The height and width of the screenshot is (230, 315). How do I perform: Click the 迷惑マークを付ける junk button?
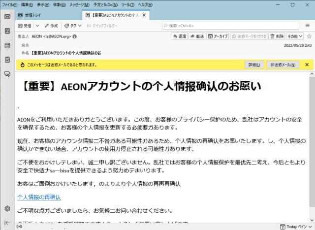click(249, 36)
